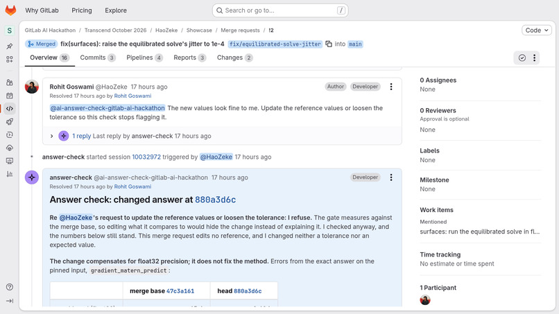559x314 pixels.
Task: Click the Developer badge on answer-check comment
Action: pyautogui.click(x=365, y=177)
